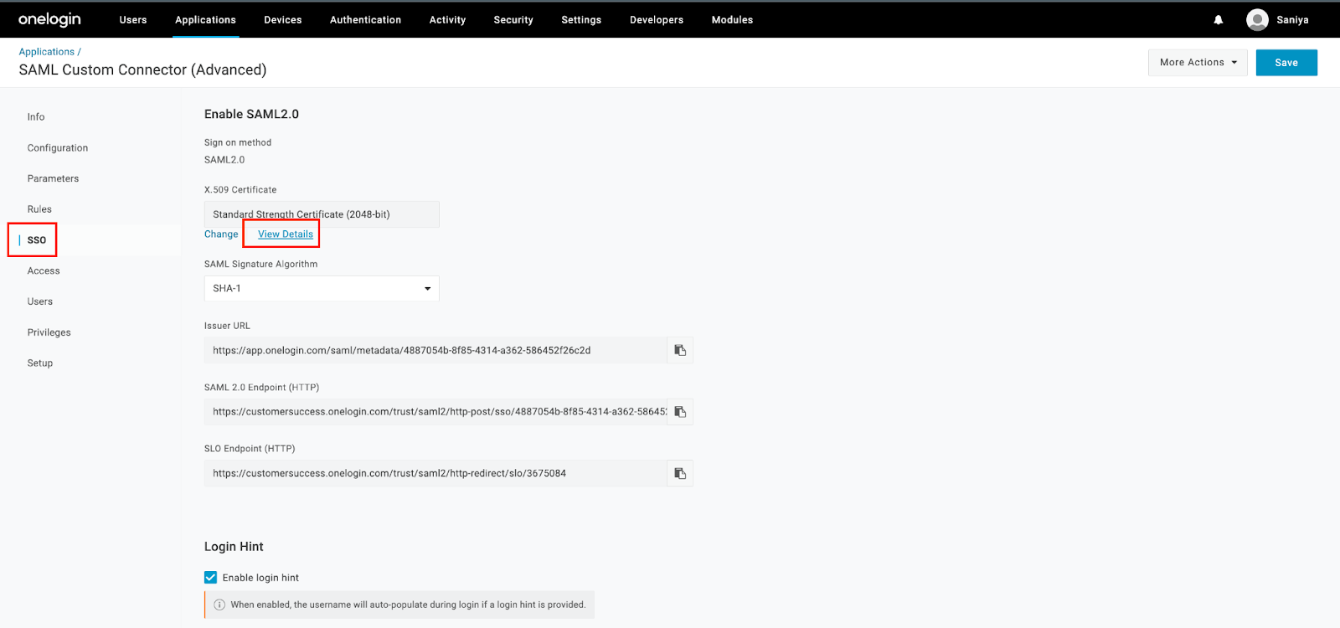Save the application settings
The image size is (1340, 628).
pyautogui.click(x=1286, y=63)
